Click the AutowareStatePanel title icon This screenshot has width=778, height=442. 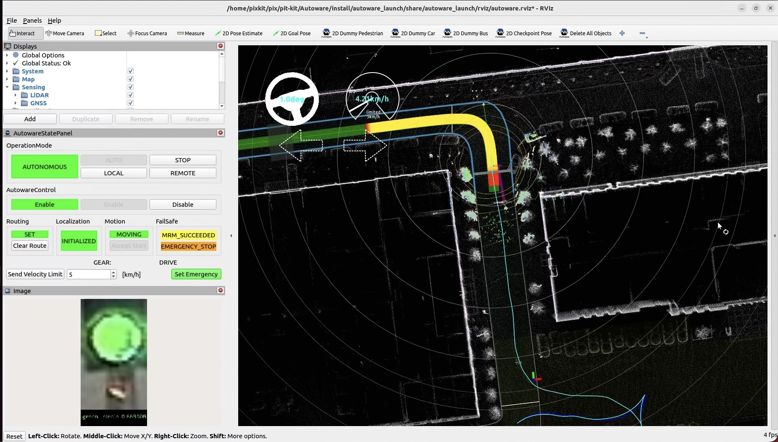point(8,133)
